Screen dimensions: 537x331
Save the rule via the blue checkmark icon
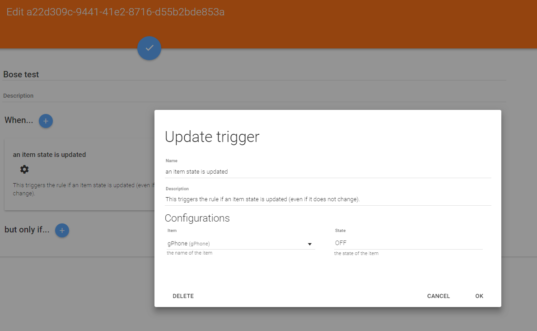tap(149, 48)
